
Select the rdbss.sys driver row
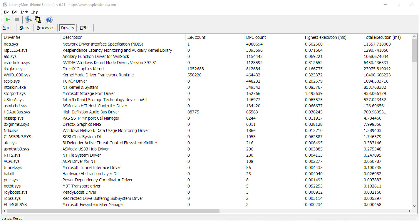[207, 198]
